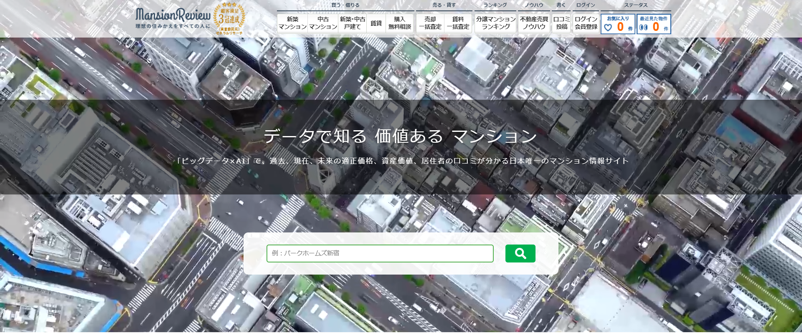This screenshot has width=802, height=333.
Task: Go to the 賃貸 section
Action: [x=376, y=23]
